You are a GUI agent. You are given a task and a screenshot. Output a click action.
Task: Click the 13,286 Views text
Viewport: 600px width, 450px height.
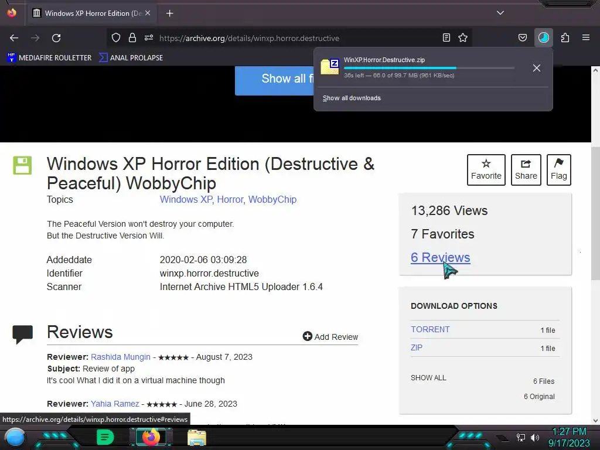pyautogui.click(x=449, y=210)
